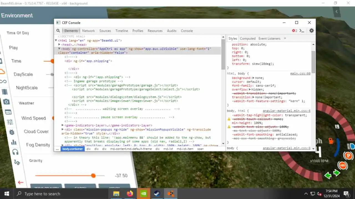The image size is (355, 199).
Task: Click the ABS indicator on the gauge
Action: click(x=343, y=166)
